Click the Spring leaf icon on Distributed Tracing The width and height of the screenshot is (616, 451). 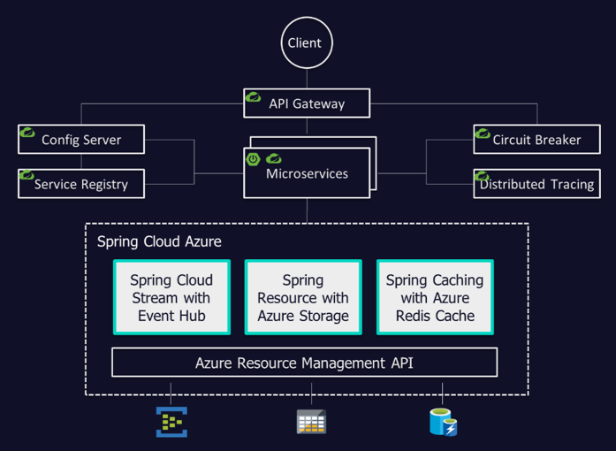click(x=482, y=176)
